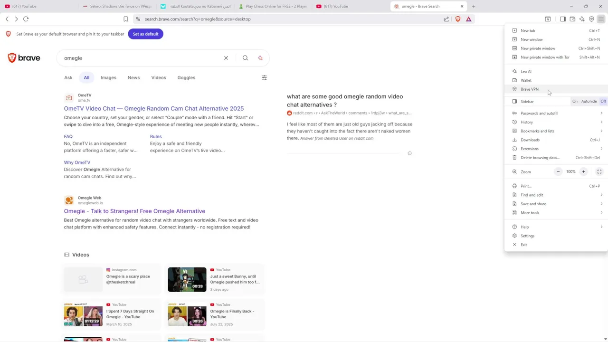Bookmark this page using the bookmark icon

125,19
